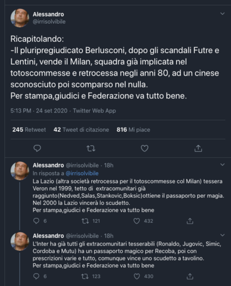The height and width of the screenshot is (286, 231).
Task: Like the main tweet with heart icon
Action: click(x=145, y=148)
